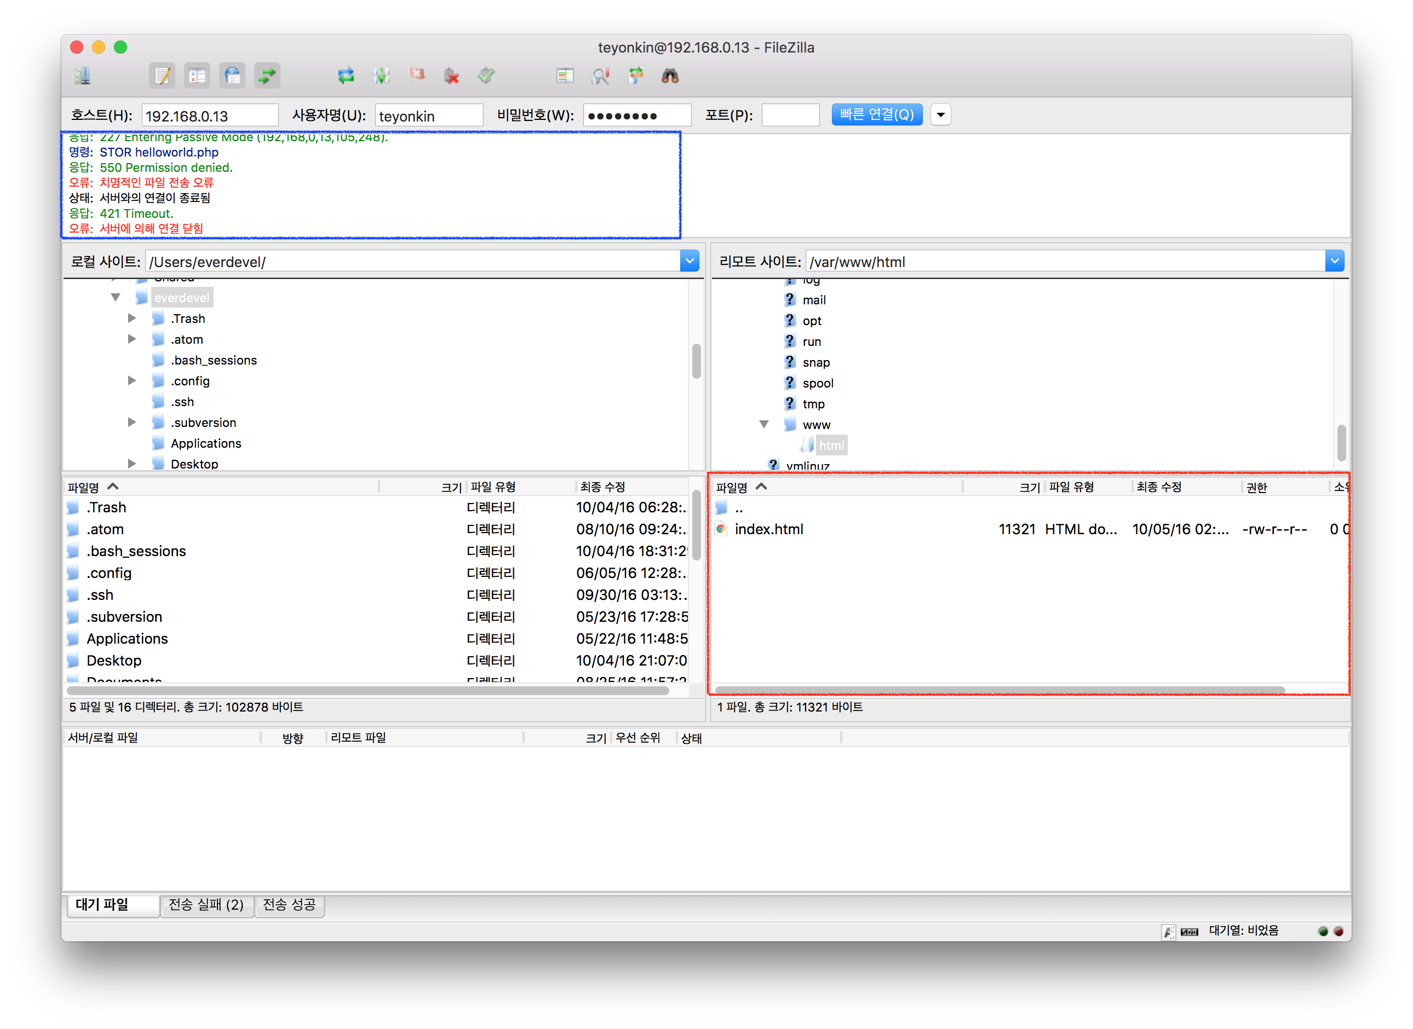Click the magnifier filter icon
The height and width of the screenshot is (1029, 1413).
pyautogui.click(x=600, y=76)
